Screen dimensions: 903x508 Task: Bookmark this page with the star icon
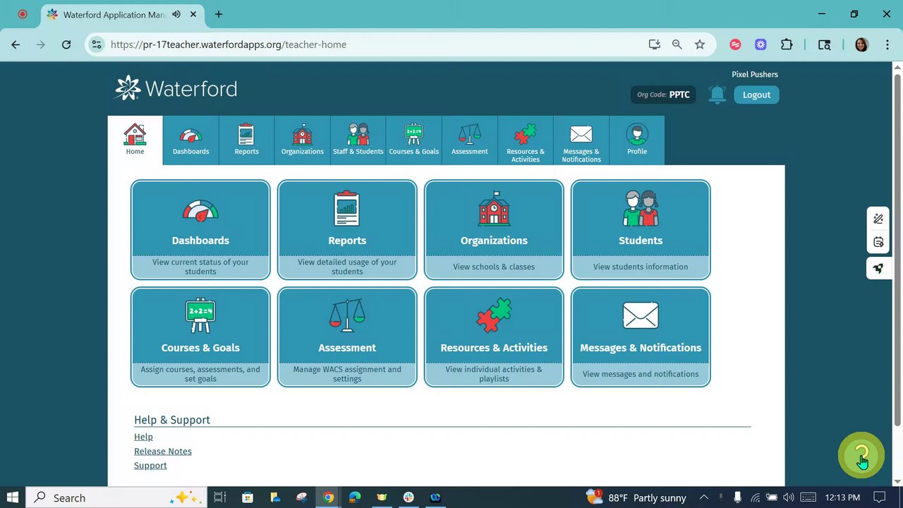tap(700, 44)
